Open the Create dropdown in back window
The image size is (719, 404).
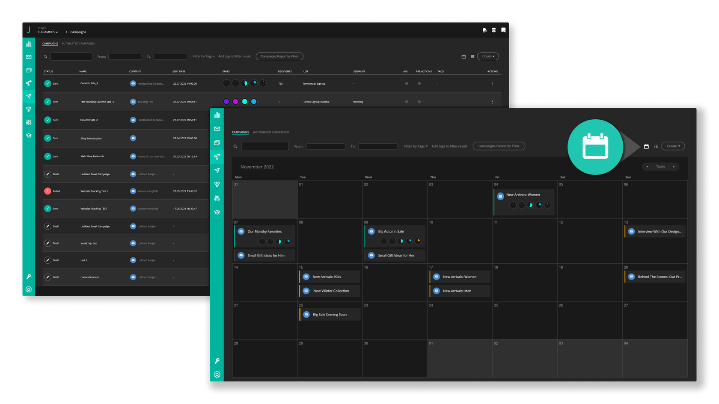click(488, 56)
